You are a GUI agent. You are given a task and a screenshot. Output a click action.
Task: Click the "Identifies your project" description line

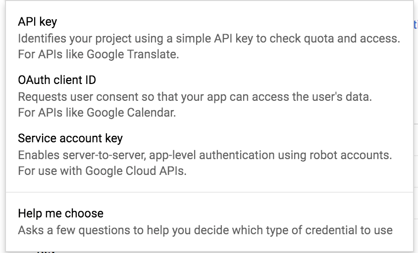(208, 38)
